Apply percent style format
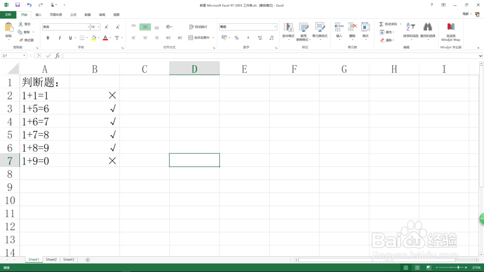This screenshot has height=272, width=484. tap(237, 38)
